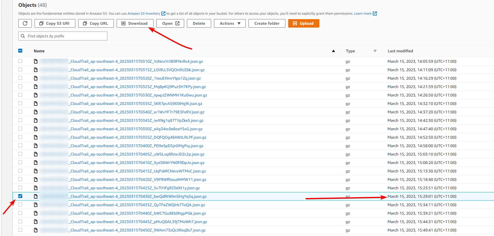Click file icon of T0400Z PD9eSpD5jn0MgPsy row
494x236 pixels.
pyautogui.click(x=36, y=146)
